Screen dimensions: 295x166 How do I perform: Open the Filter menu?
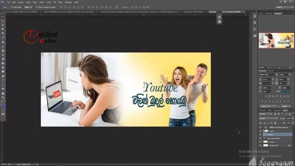49,2
